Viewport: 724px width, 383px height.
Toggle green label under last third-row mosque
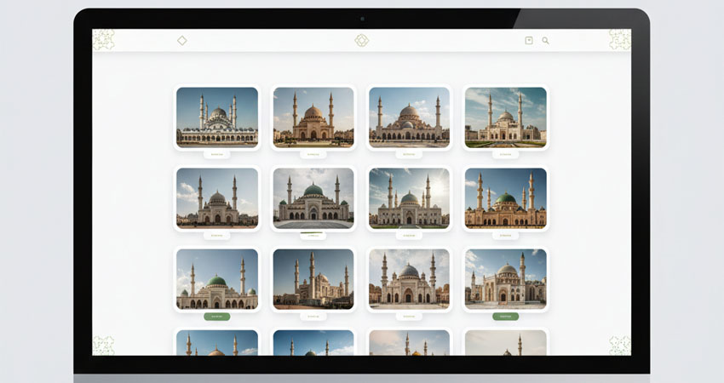[x=506, y=317]
